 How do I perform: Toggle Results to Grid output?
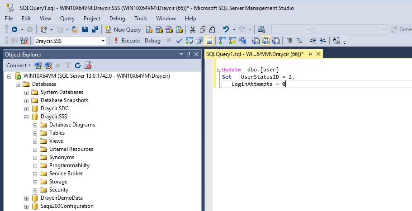click(265, 41)
